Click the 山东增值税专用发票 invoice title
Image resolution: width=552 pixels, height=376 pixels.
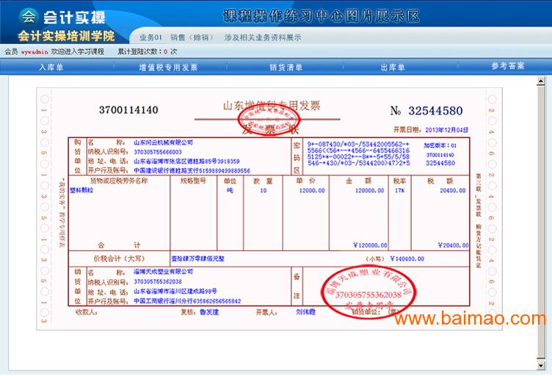(x=272, y=106)
